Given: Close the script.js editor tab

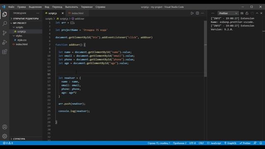Looking at the screenshot, I should (63, 13).
